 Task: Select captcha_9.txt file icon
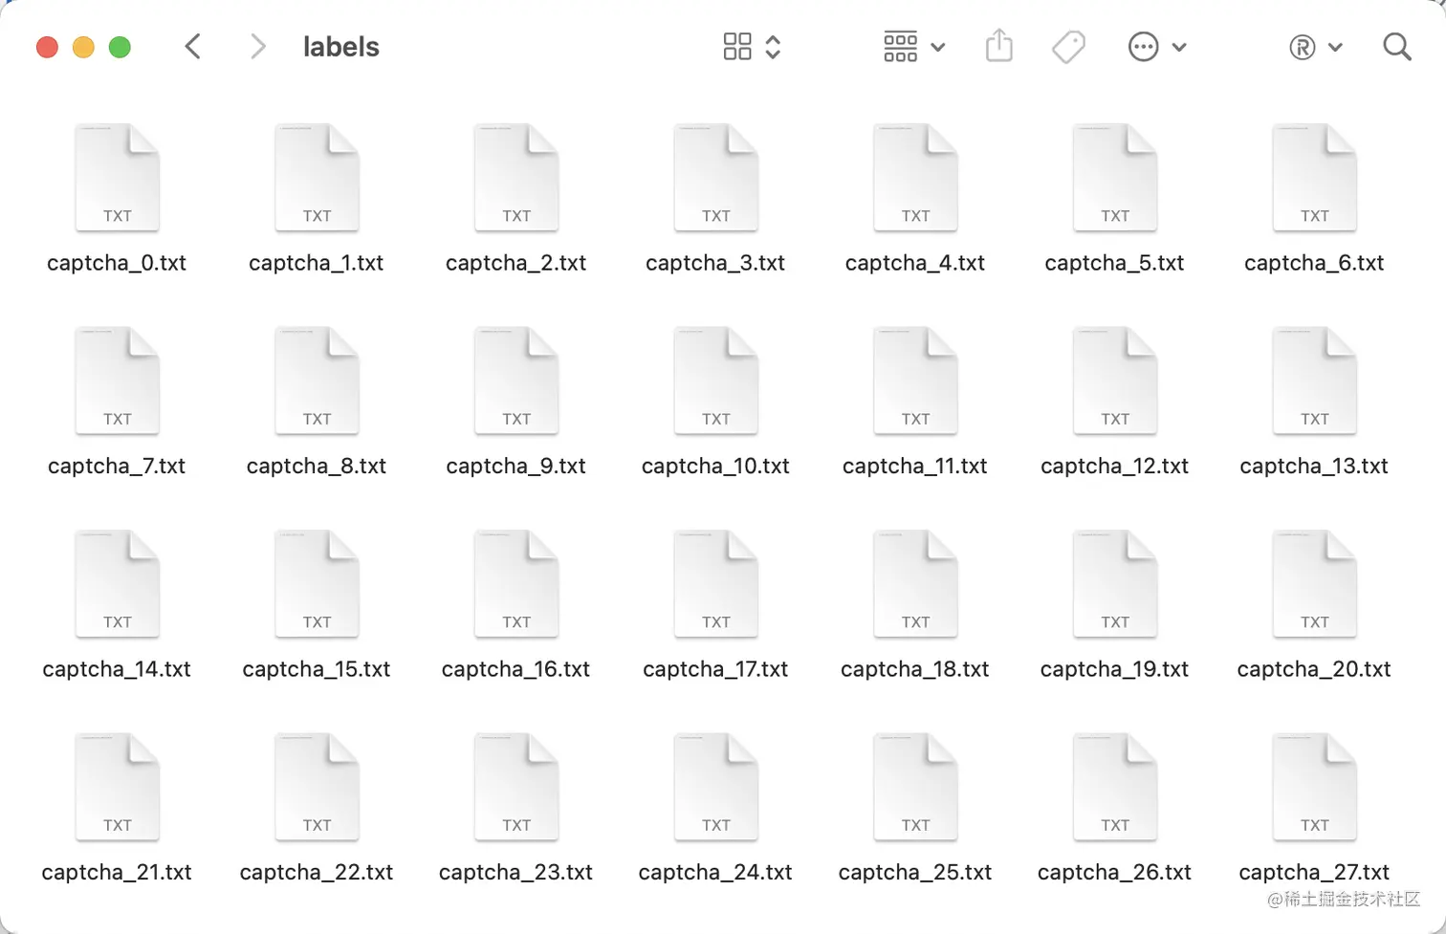coord(516,380)
